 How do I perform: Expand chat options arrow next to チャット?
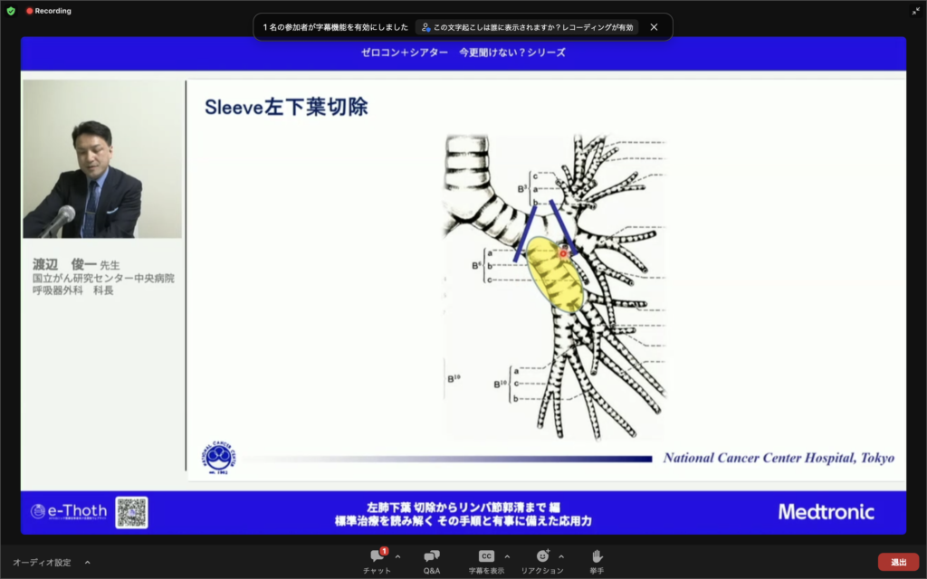pyautogui.click(x=397, y=556)
